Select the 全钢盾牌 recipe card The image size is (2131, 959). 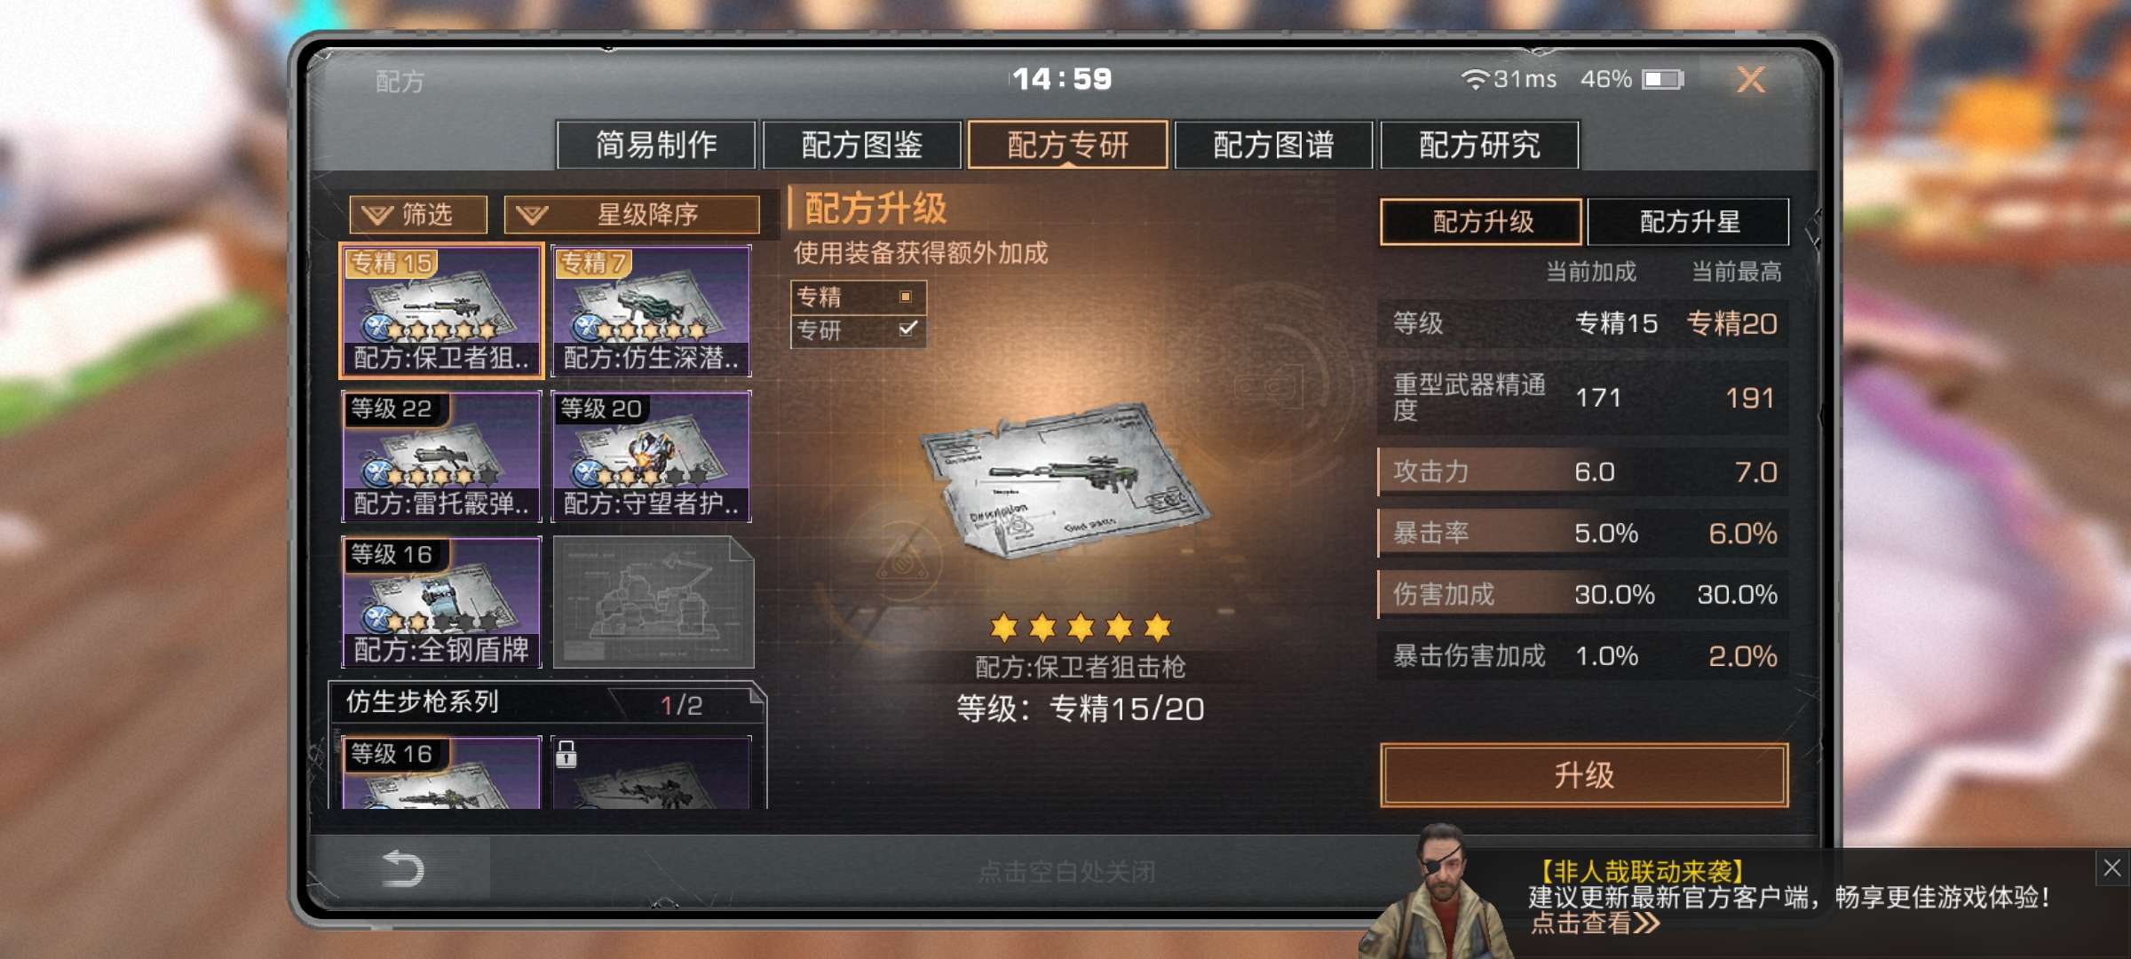click(441, 602)
